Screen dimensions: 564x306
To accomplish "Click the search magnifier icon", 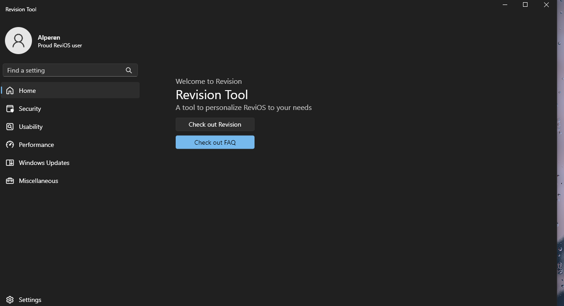I will pos(129,70).
